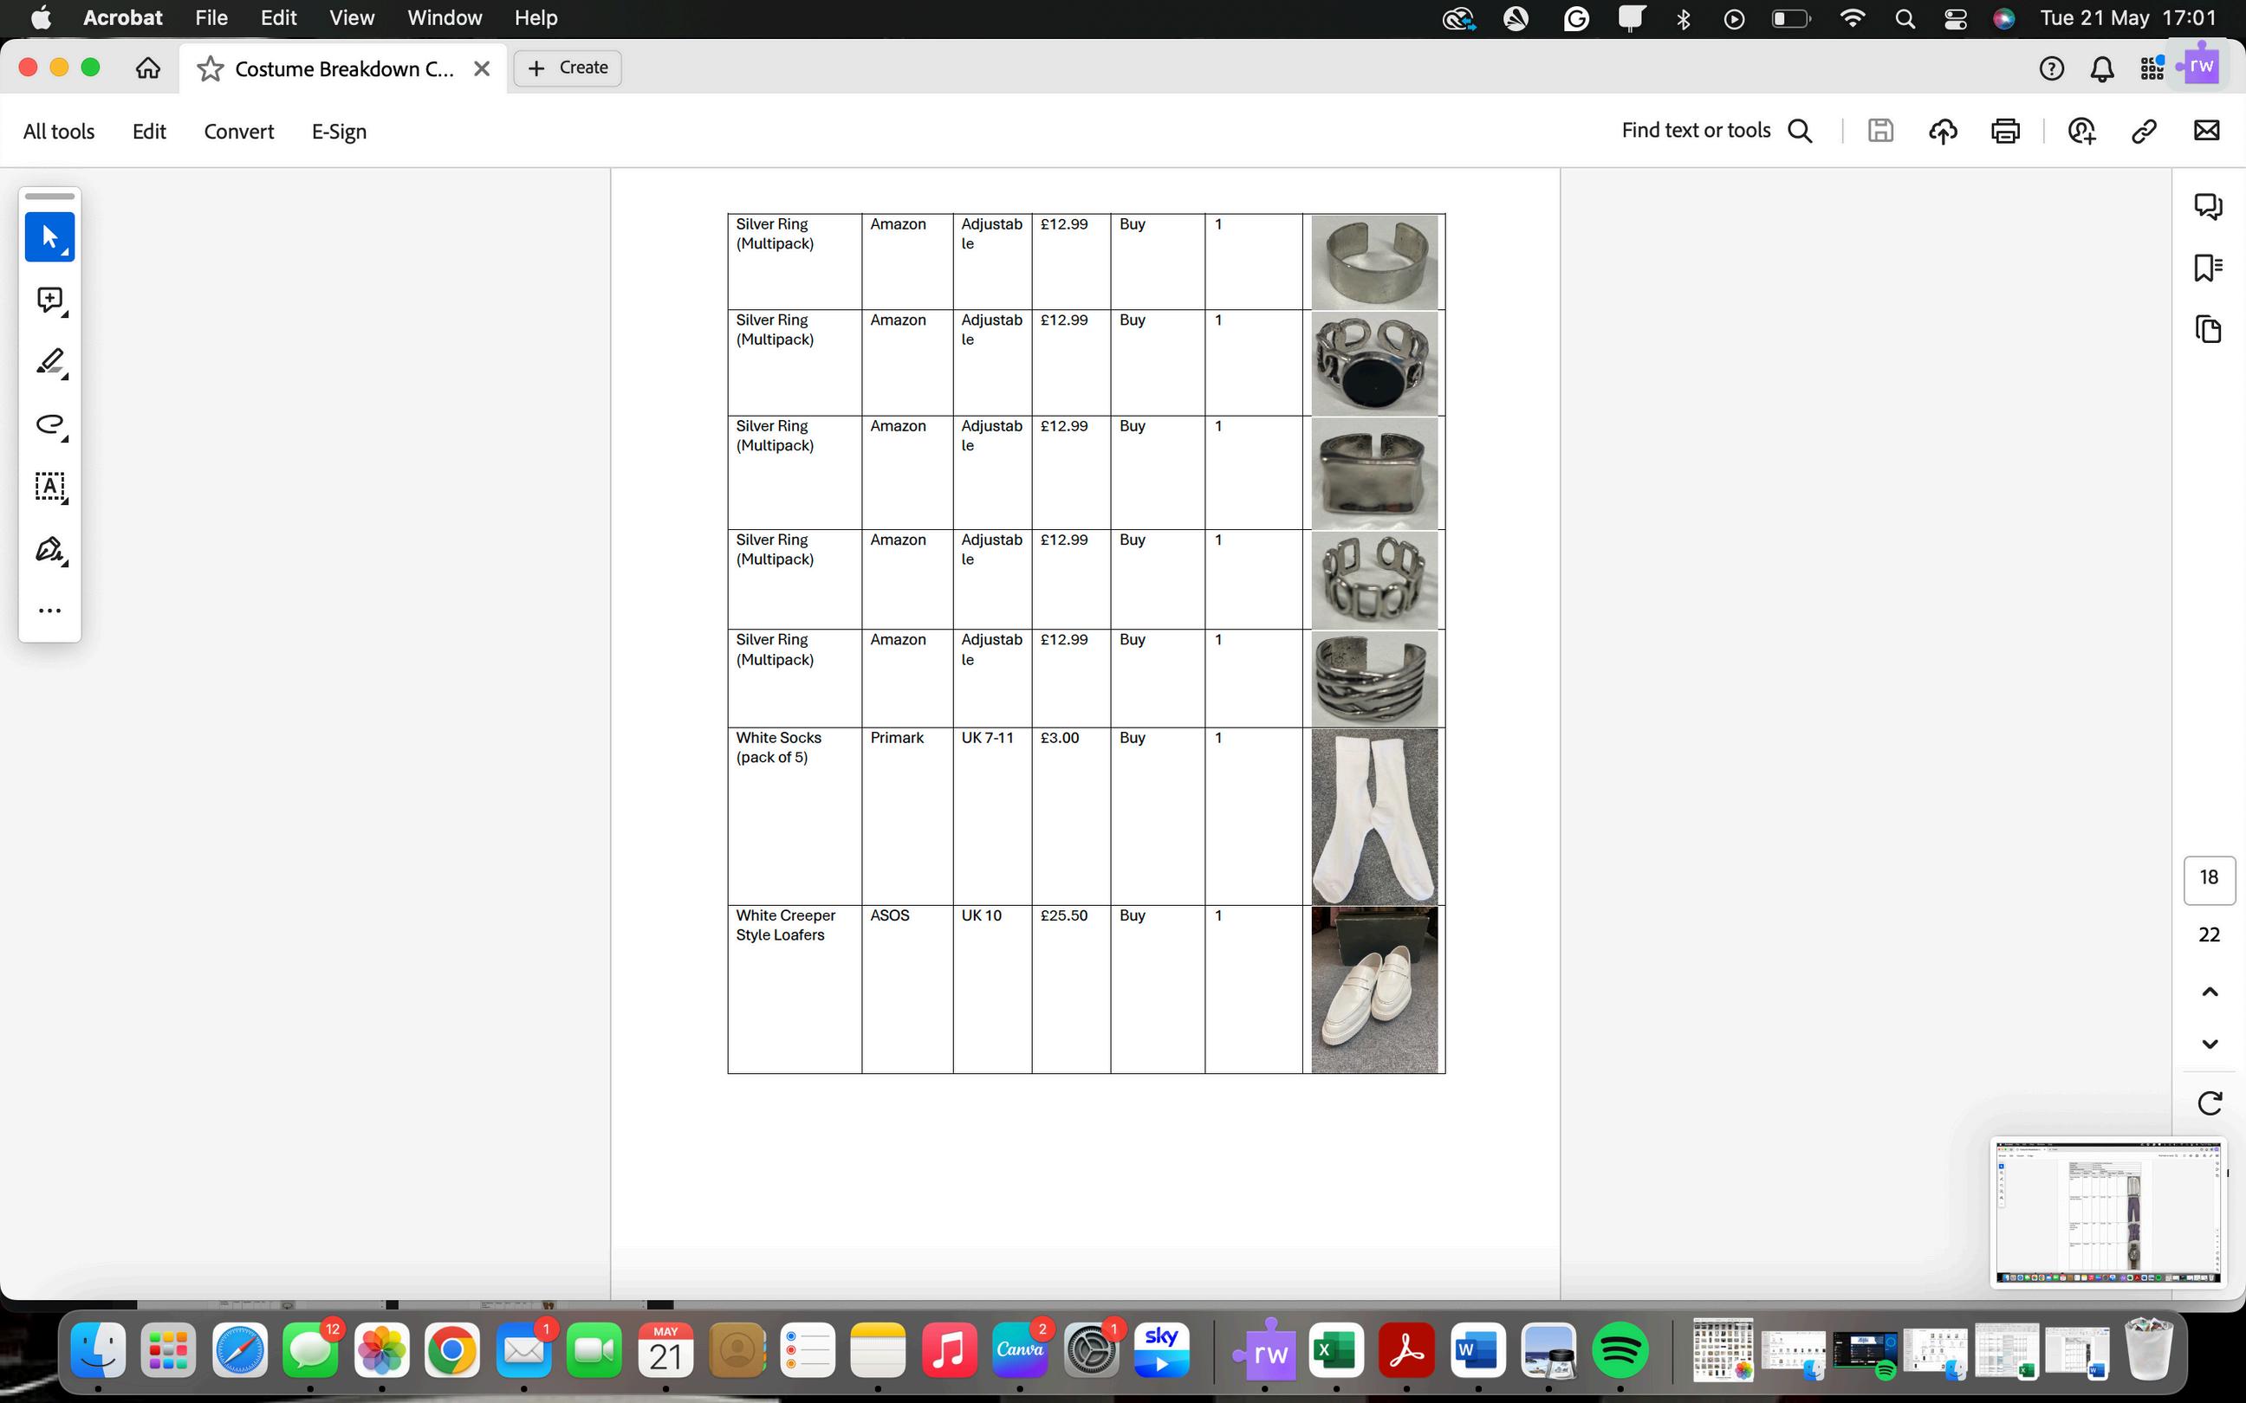2246x1403 pixels.
Task: Open the Convert tab
Action: click(238, 132)
